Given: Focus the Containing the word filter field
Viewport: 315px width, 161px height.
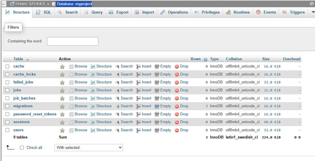Looking at the screenshot, I should click(x=73, y=41).
